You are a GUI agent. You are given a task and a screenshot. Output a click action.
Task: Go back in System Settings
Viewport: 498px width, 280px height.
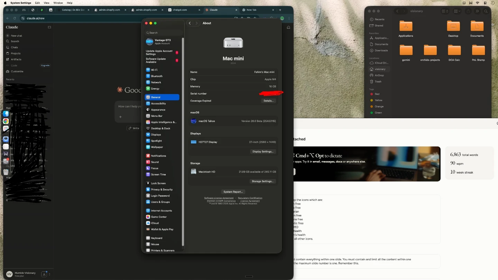(x=190, y=23)
